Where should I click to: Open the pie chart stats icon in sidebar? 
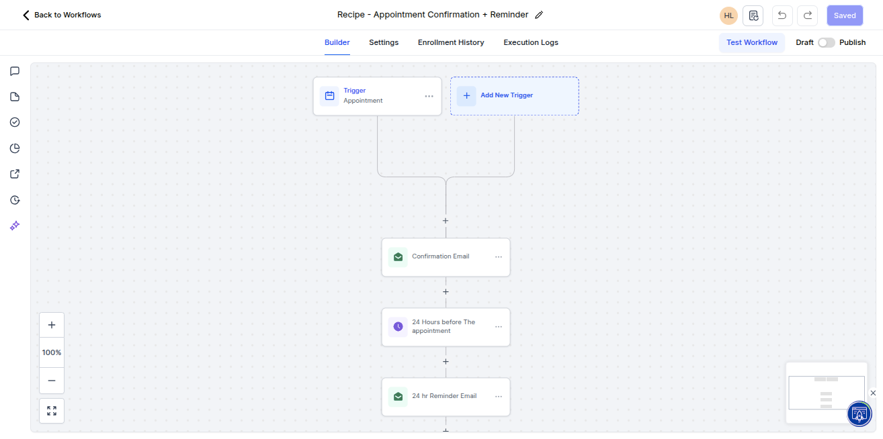[15, 148]
